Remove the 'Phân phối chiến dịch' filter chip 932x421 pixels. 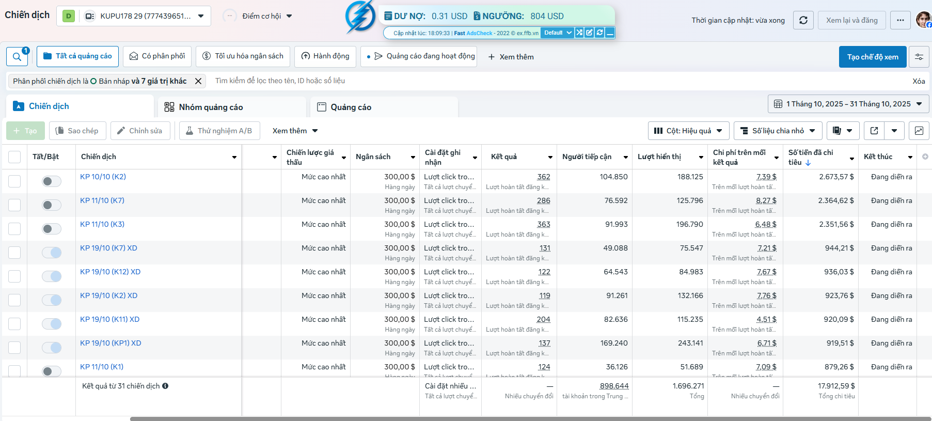tap(198, 81)
